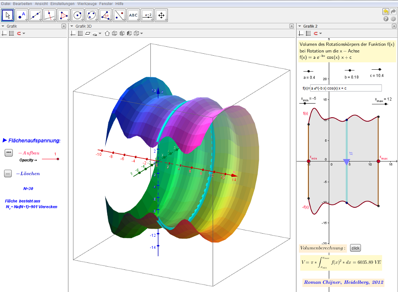Select the New Point tool
This screenshot has width=398, height=292.
click(21, 16)
